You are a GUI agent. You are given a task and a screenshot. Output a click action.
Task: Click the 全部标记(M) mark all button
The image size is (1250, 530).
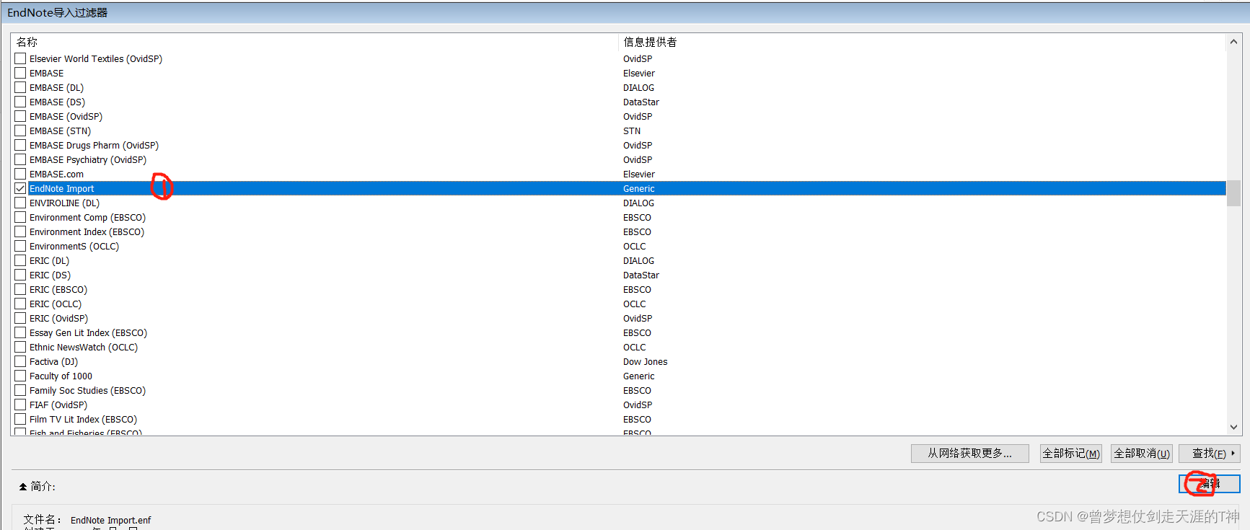point(1070,454)
